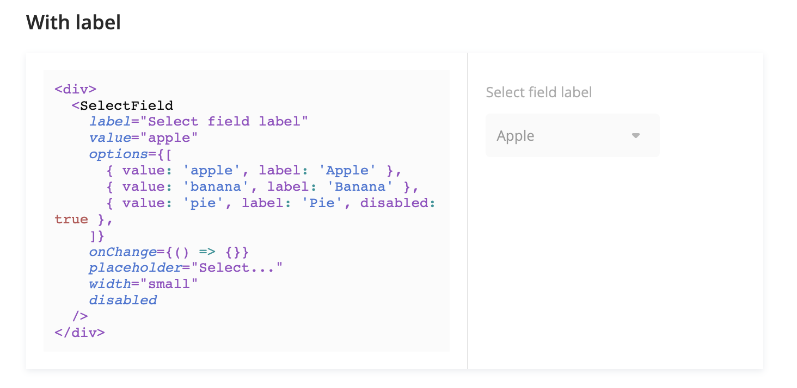Viewport: 797px width, 388px height.
Task: Click the dropdown caret in the select field
Action: [x=635, y=136]
